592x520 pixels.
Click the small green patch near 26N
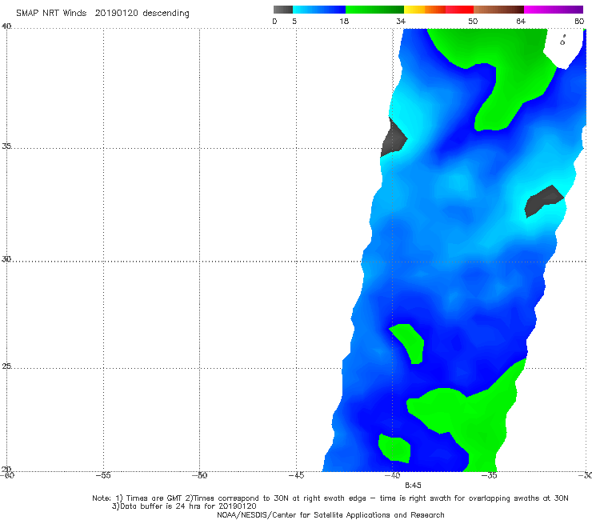pyautogui.click(x=410, y=343)
